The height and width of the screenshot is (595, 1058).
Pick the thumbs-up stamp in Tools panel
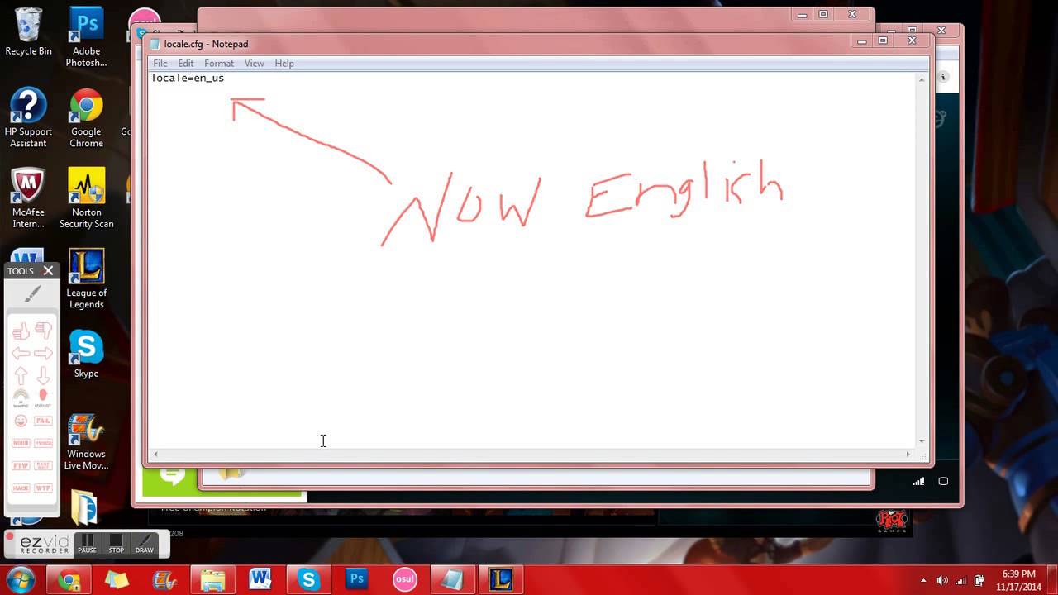pos(21,331)
